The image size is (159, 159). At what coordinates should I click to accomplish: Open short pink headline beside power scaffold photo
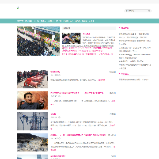coord(53,114)
